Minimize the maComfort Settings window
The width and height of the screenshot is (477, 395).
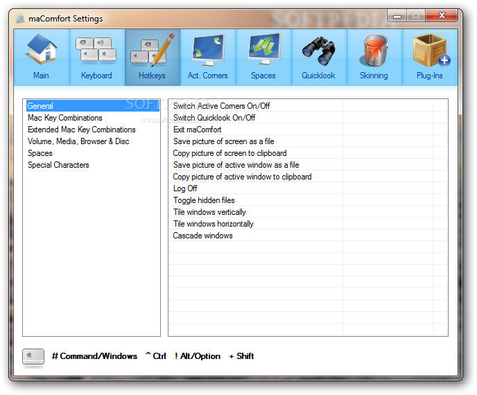coord(397,15)
